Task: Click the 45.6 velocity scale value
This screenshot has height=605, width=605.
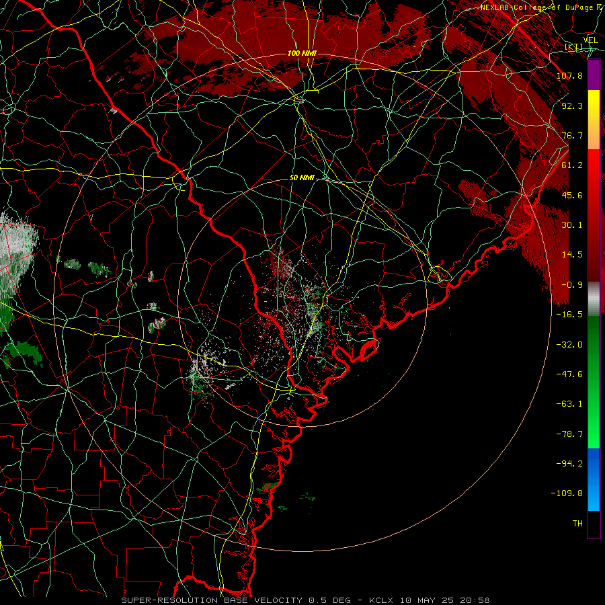Action: 572,195
